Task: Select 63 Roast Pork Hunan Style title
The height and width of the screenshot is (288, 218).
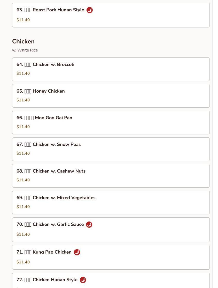Action: [x=50, y=10]
